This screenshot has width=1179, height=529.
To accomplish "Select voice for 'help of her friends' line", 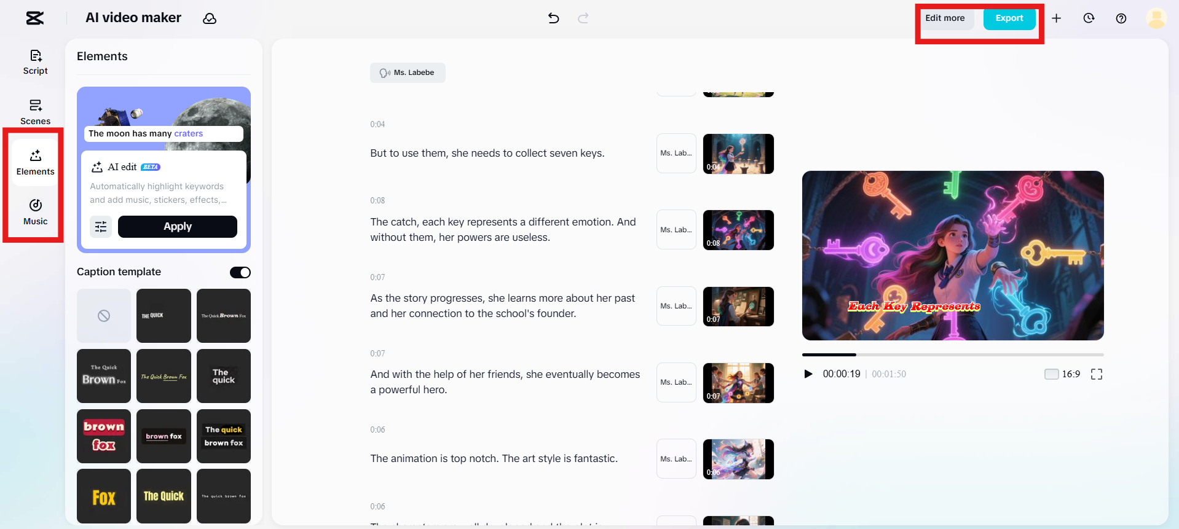I will pyautogui.click(x=676, y=382).
